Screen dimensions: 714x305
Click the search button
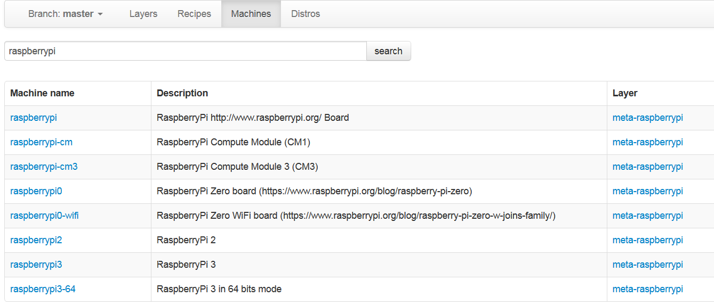coord(388,51)
